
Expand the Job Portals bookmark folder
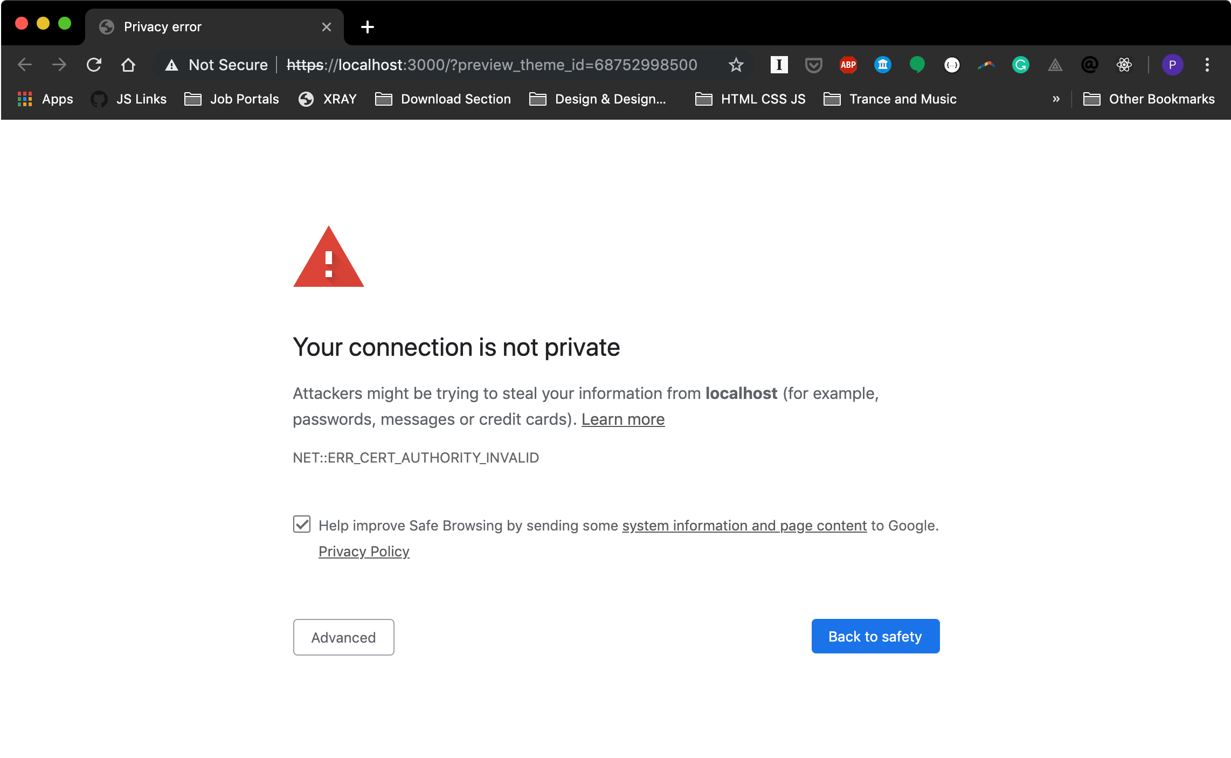coord(232,99)
